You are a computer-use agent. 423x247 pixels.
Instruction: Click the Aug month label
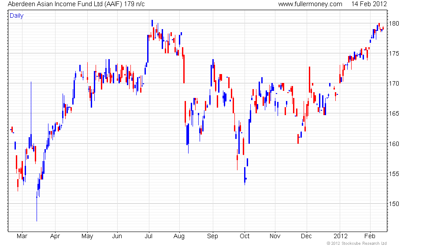pyautogui.click(x=179, y=236)
